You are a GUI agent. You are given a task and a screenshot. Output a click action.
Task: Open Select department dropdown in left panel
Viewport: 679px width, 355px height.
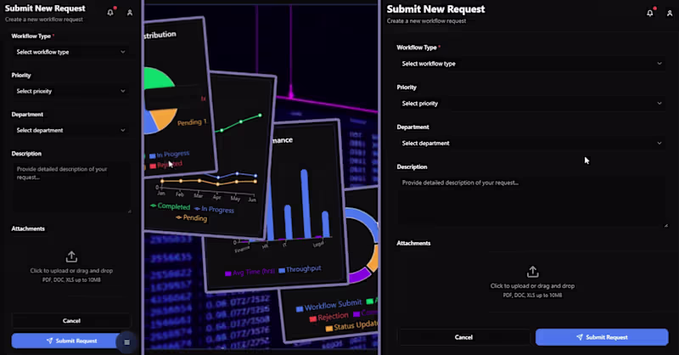click(x=71, y=130)
